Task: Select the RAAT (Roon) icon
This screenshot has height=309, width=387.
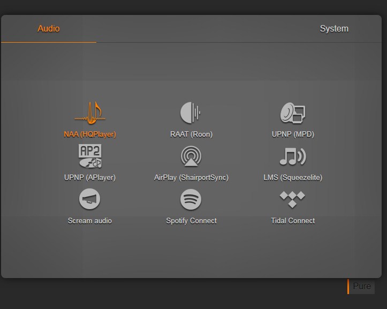Action: [191, 113]
